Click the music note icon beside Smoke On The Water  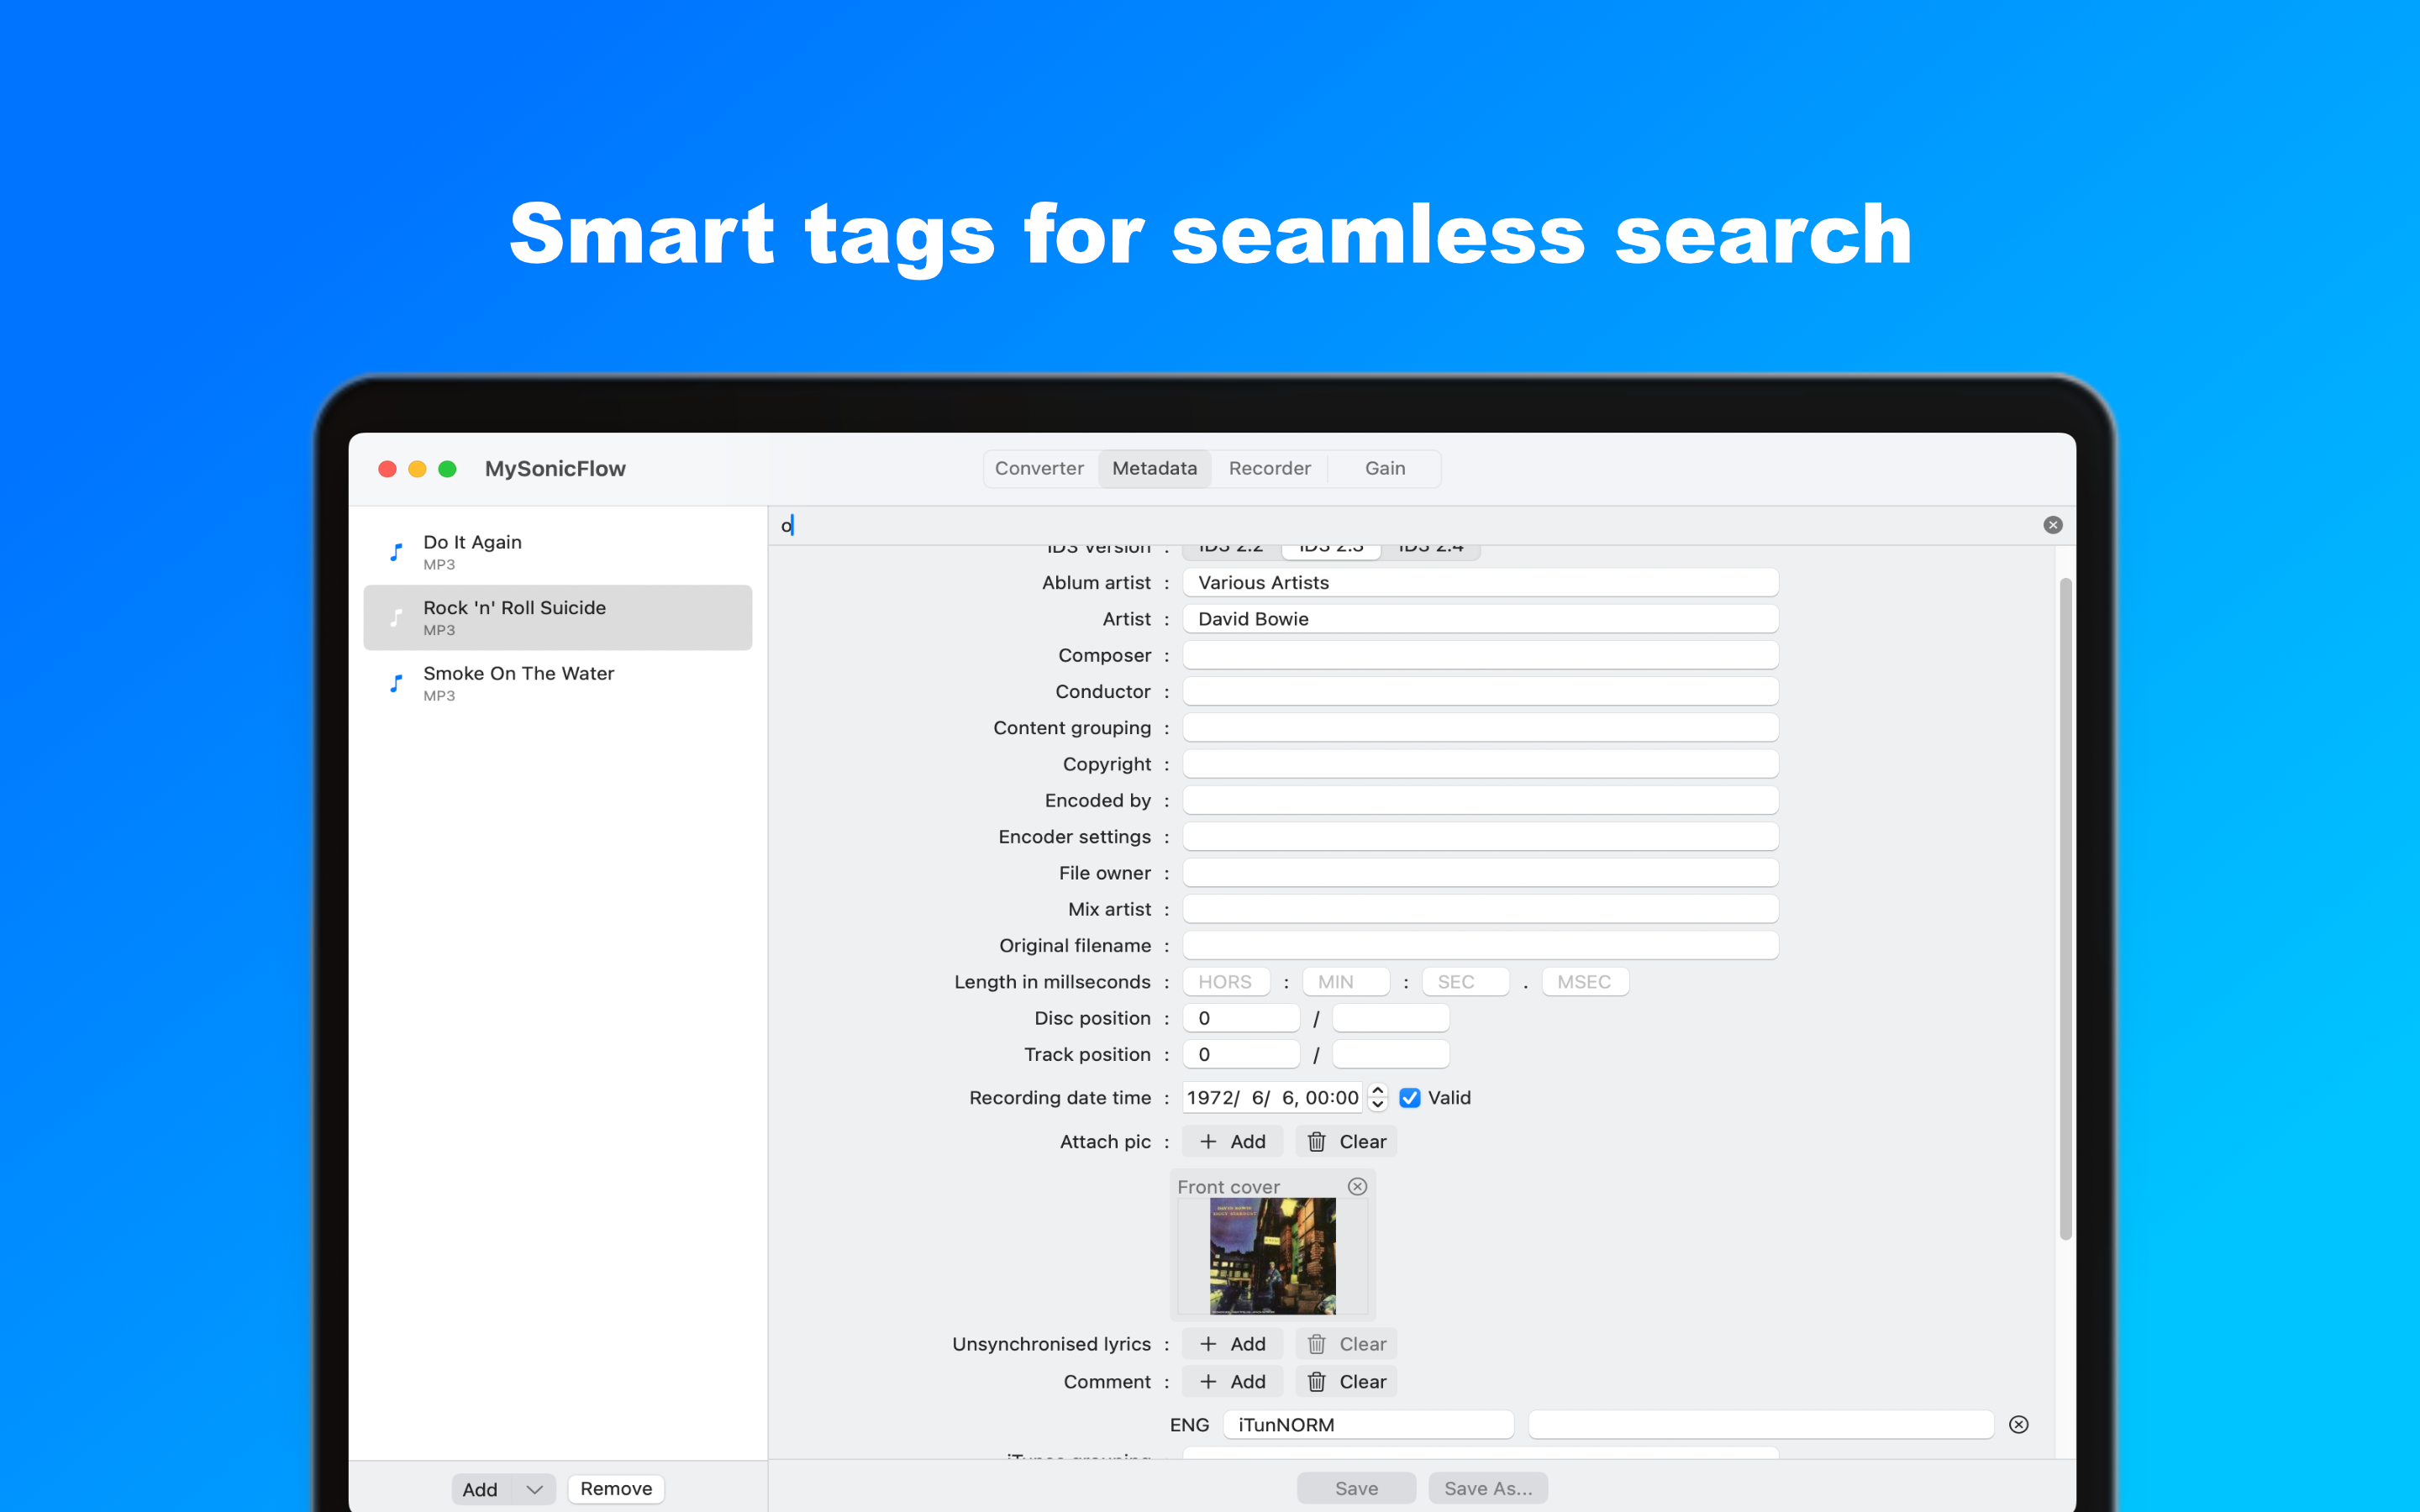point(396,683)
